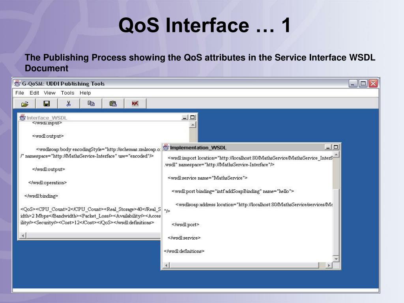Click the Copy toolbar icon

click(x=91, y=104)
